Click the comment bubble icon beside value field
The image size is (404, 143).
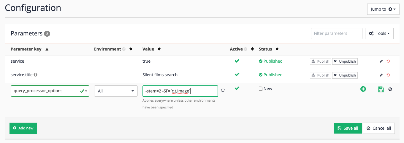pyautogui.click(x=223, y=91)
